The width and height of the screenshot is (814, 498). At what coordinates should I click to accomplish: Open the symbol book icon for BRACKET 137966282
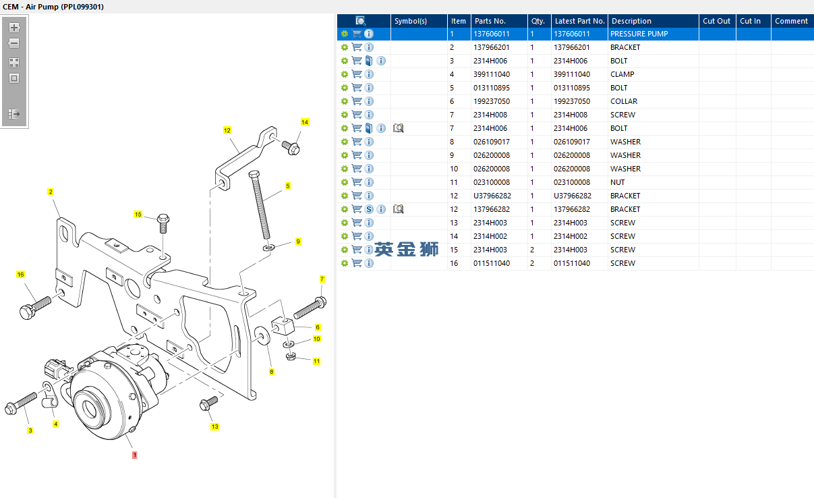point(398,209)
